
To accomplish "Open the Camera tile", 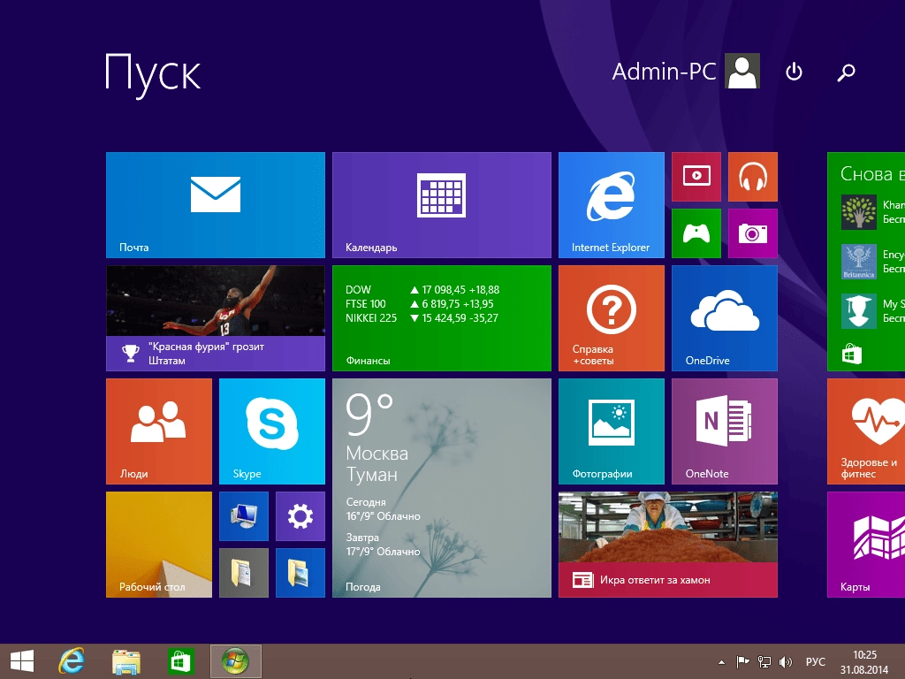I will click(x=753, y=233).
